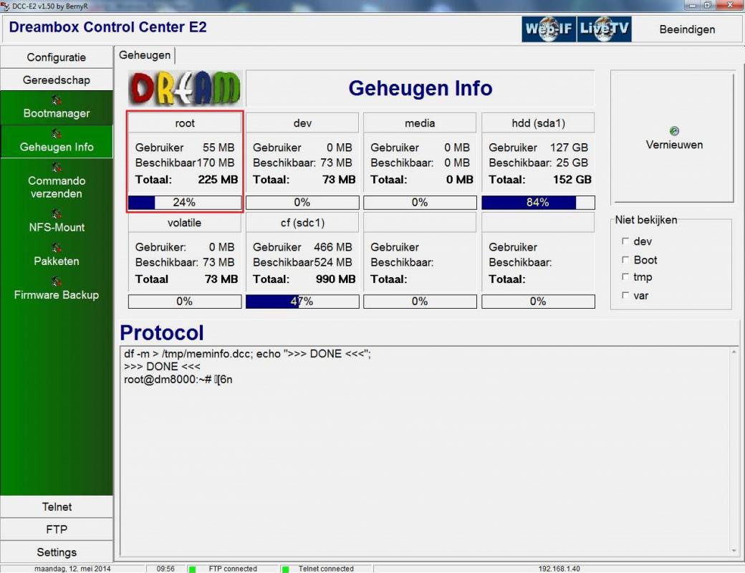This screenshot has width=745, height=573.
Task: Select the Firmware Backup sidebar icon
Action: [57, 281]
